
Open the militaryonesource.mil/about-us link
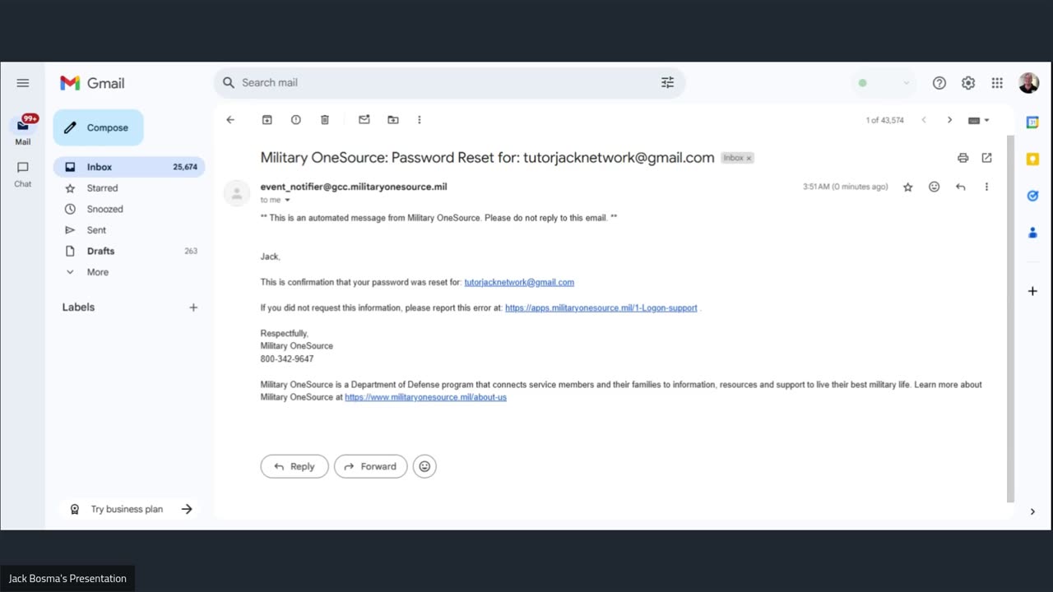(425, 397)
